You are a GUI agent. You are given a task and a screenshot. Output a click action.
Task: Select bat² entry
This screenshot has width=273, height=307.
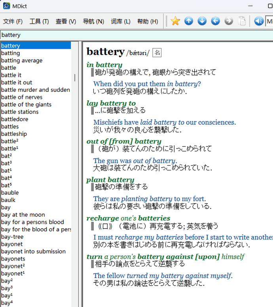pos(6,156)
